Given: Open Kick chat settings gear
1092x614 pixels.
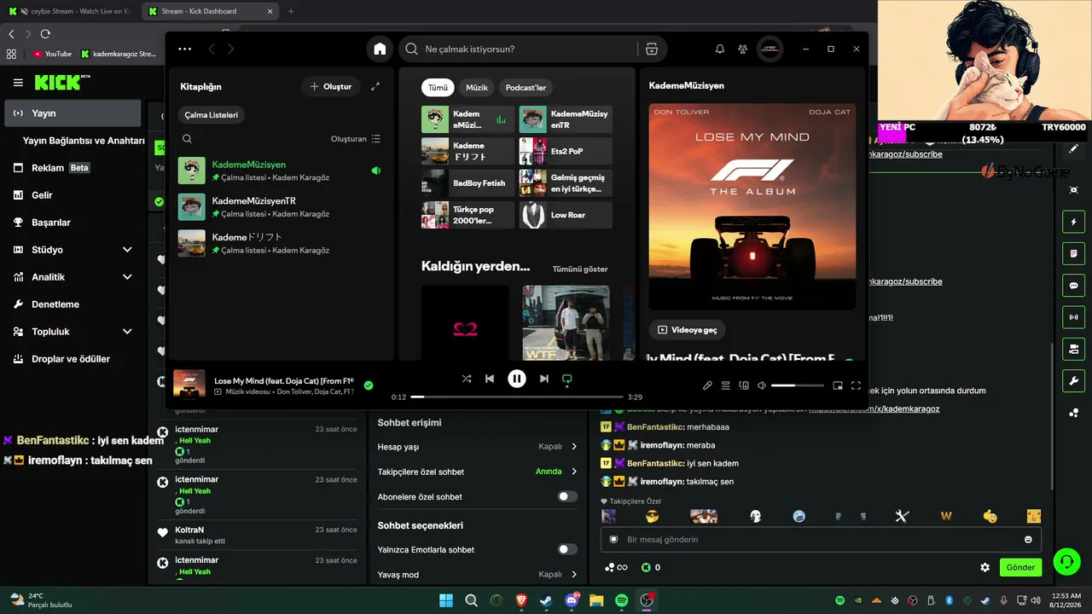Looking at the screenshot, I should (x=985, y=567).
